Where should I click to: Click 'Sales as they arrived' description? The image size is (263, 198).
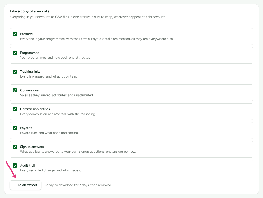[x=57, y=95]
